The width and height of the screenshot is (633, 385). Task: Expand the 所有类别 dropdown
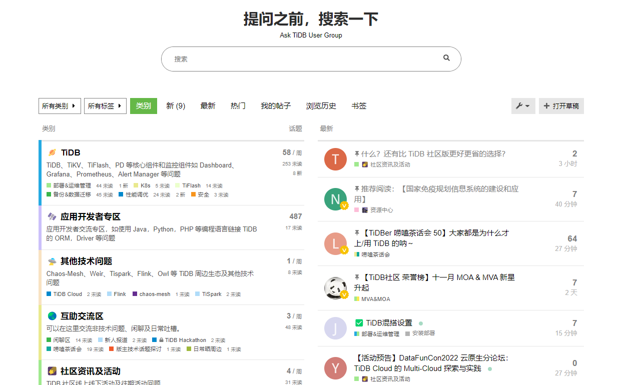pyautogui.click(x=60, y=106)
